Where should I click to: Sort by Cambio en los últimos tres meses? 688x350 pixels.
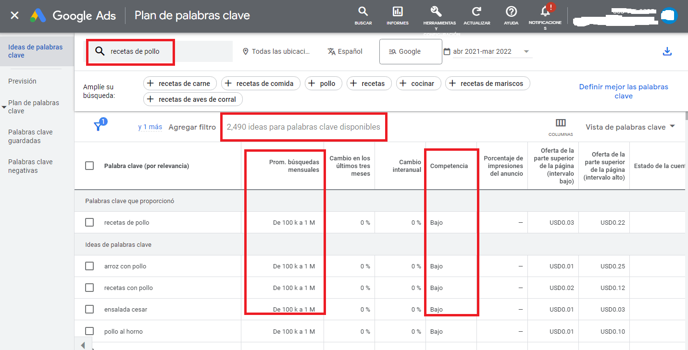point(350,166)
